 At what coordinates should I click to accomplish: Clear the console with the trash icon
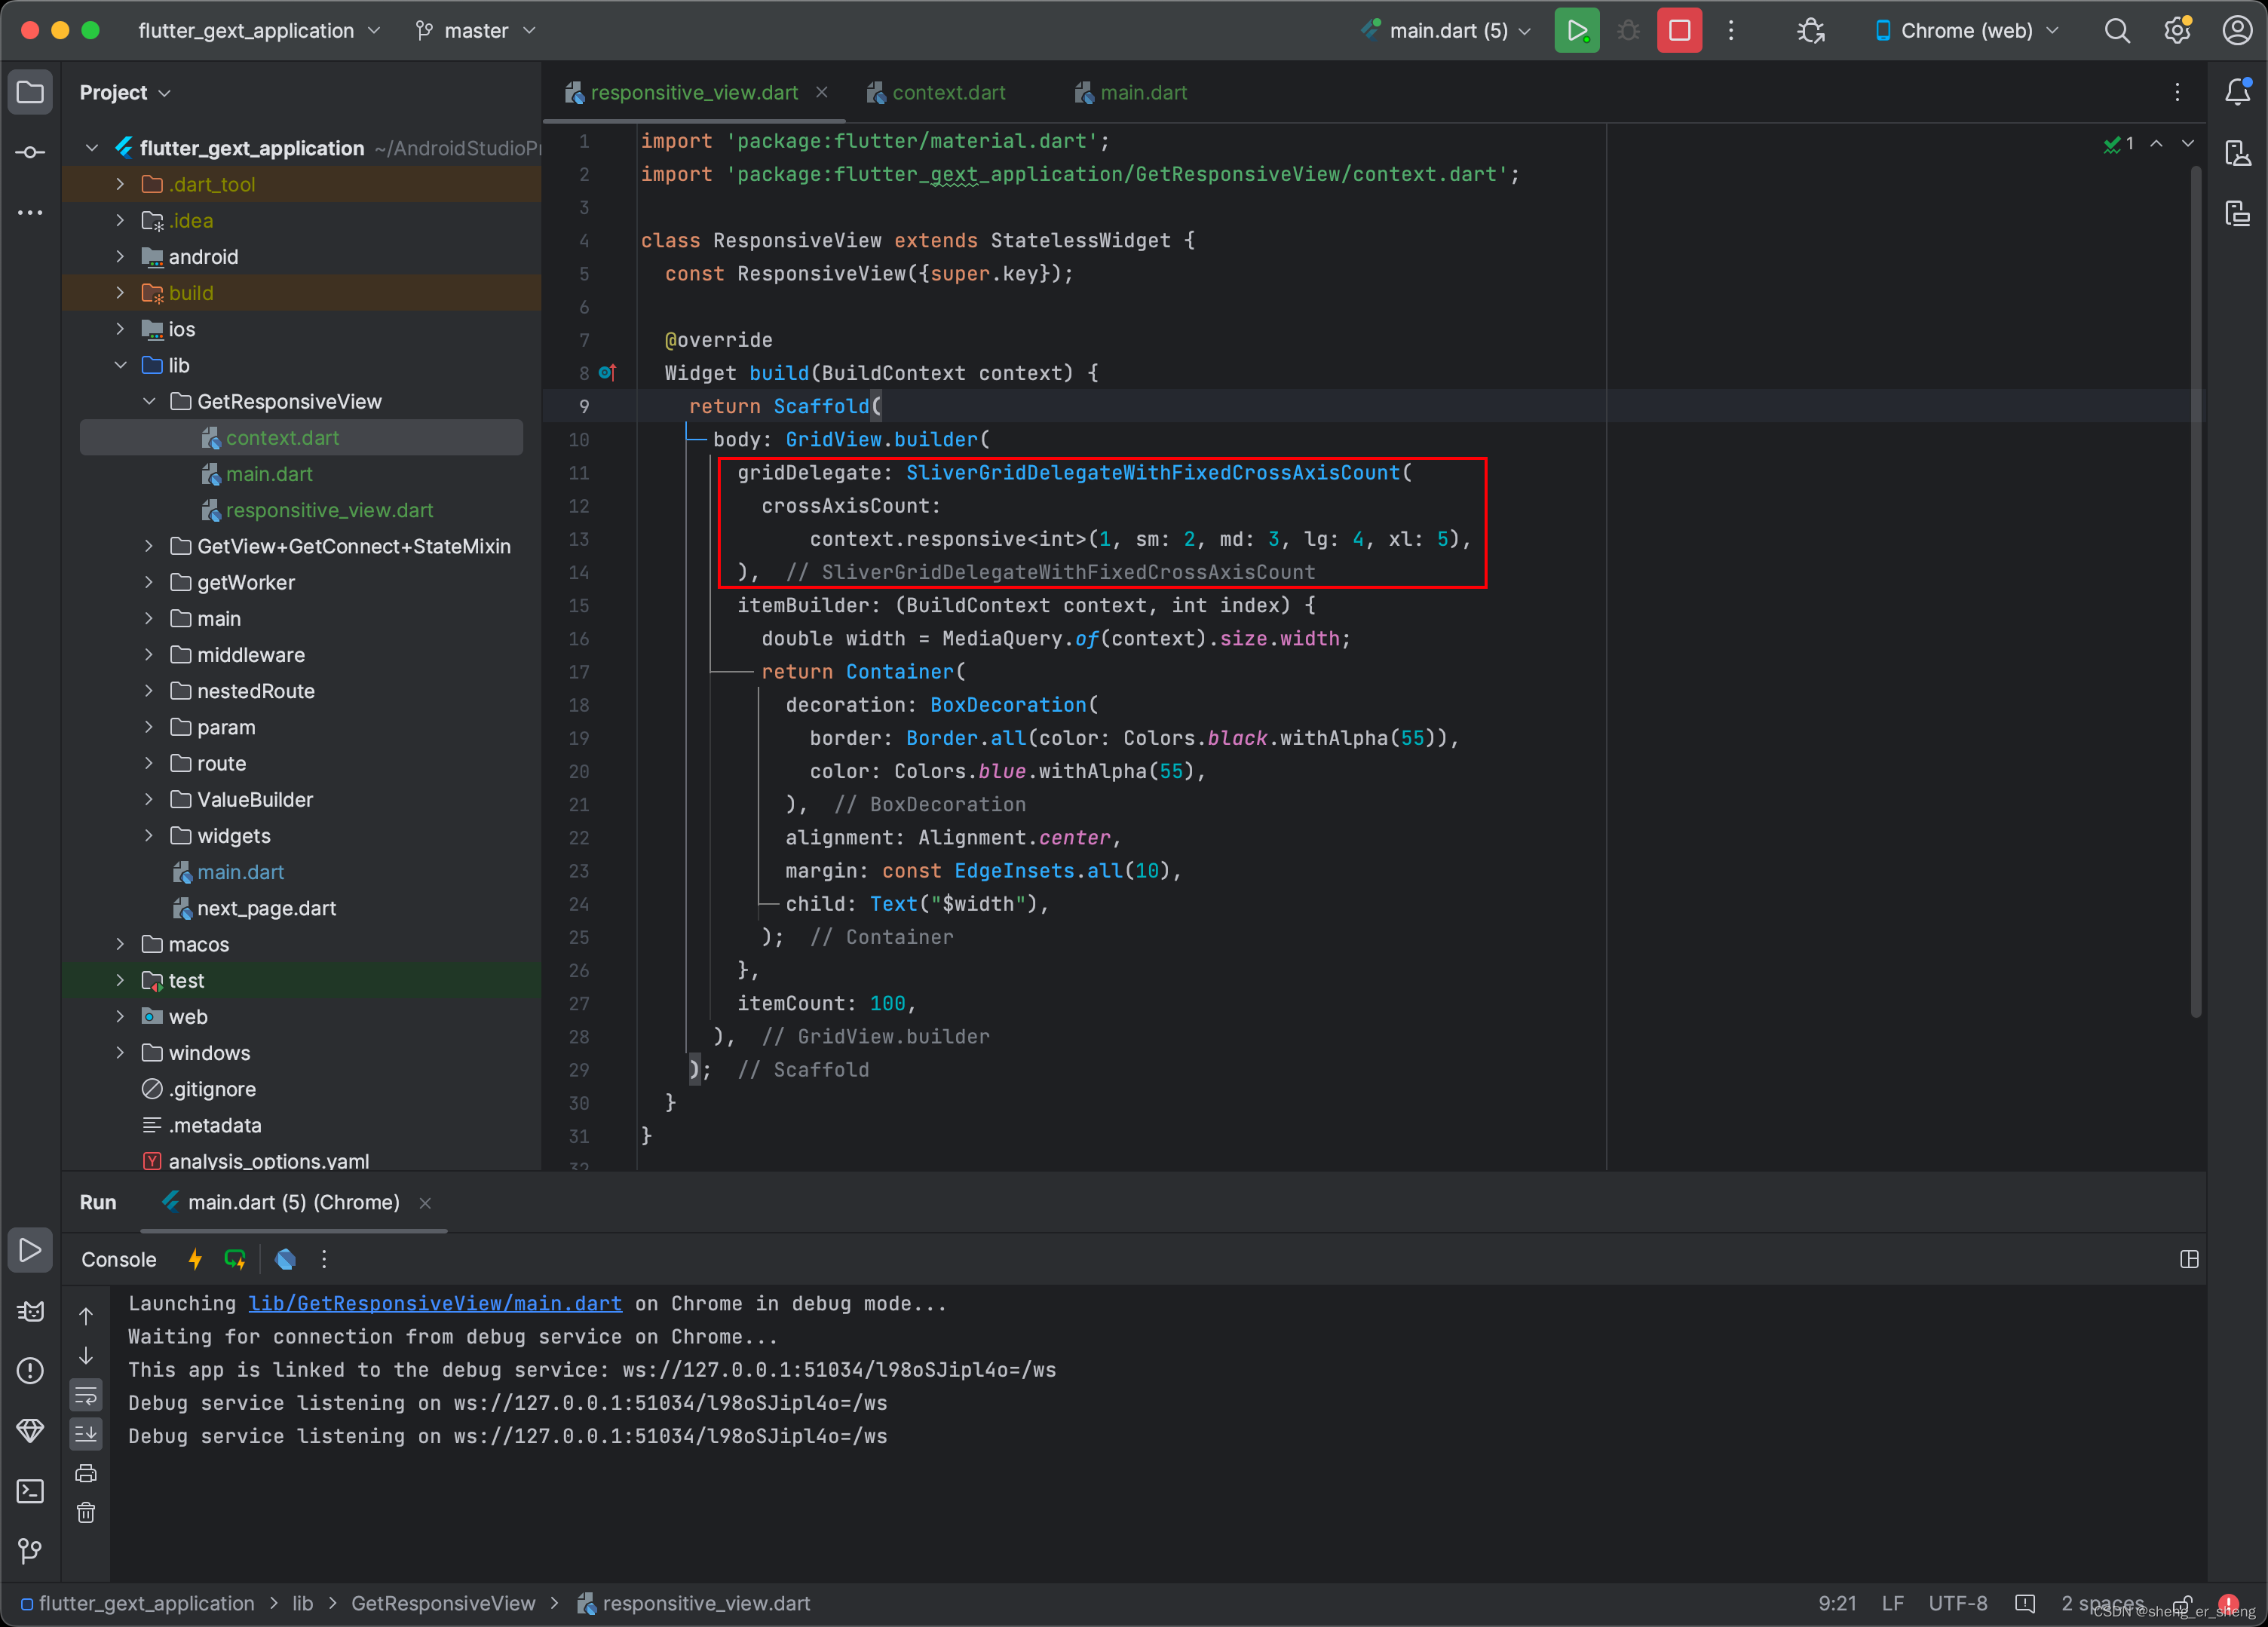pyautogui.click(x=86, y=1512)
